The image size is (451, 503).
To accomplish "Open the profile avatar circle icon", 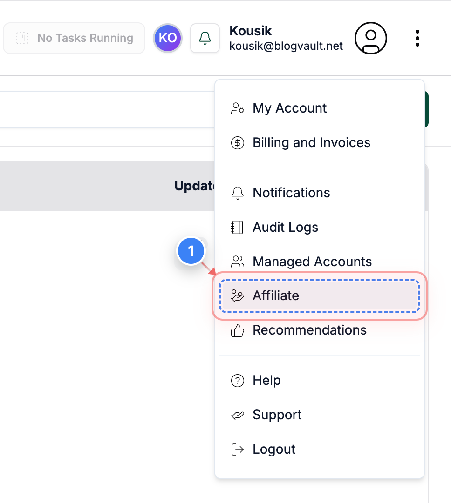I will click(x=370, y=38).
